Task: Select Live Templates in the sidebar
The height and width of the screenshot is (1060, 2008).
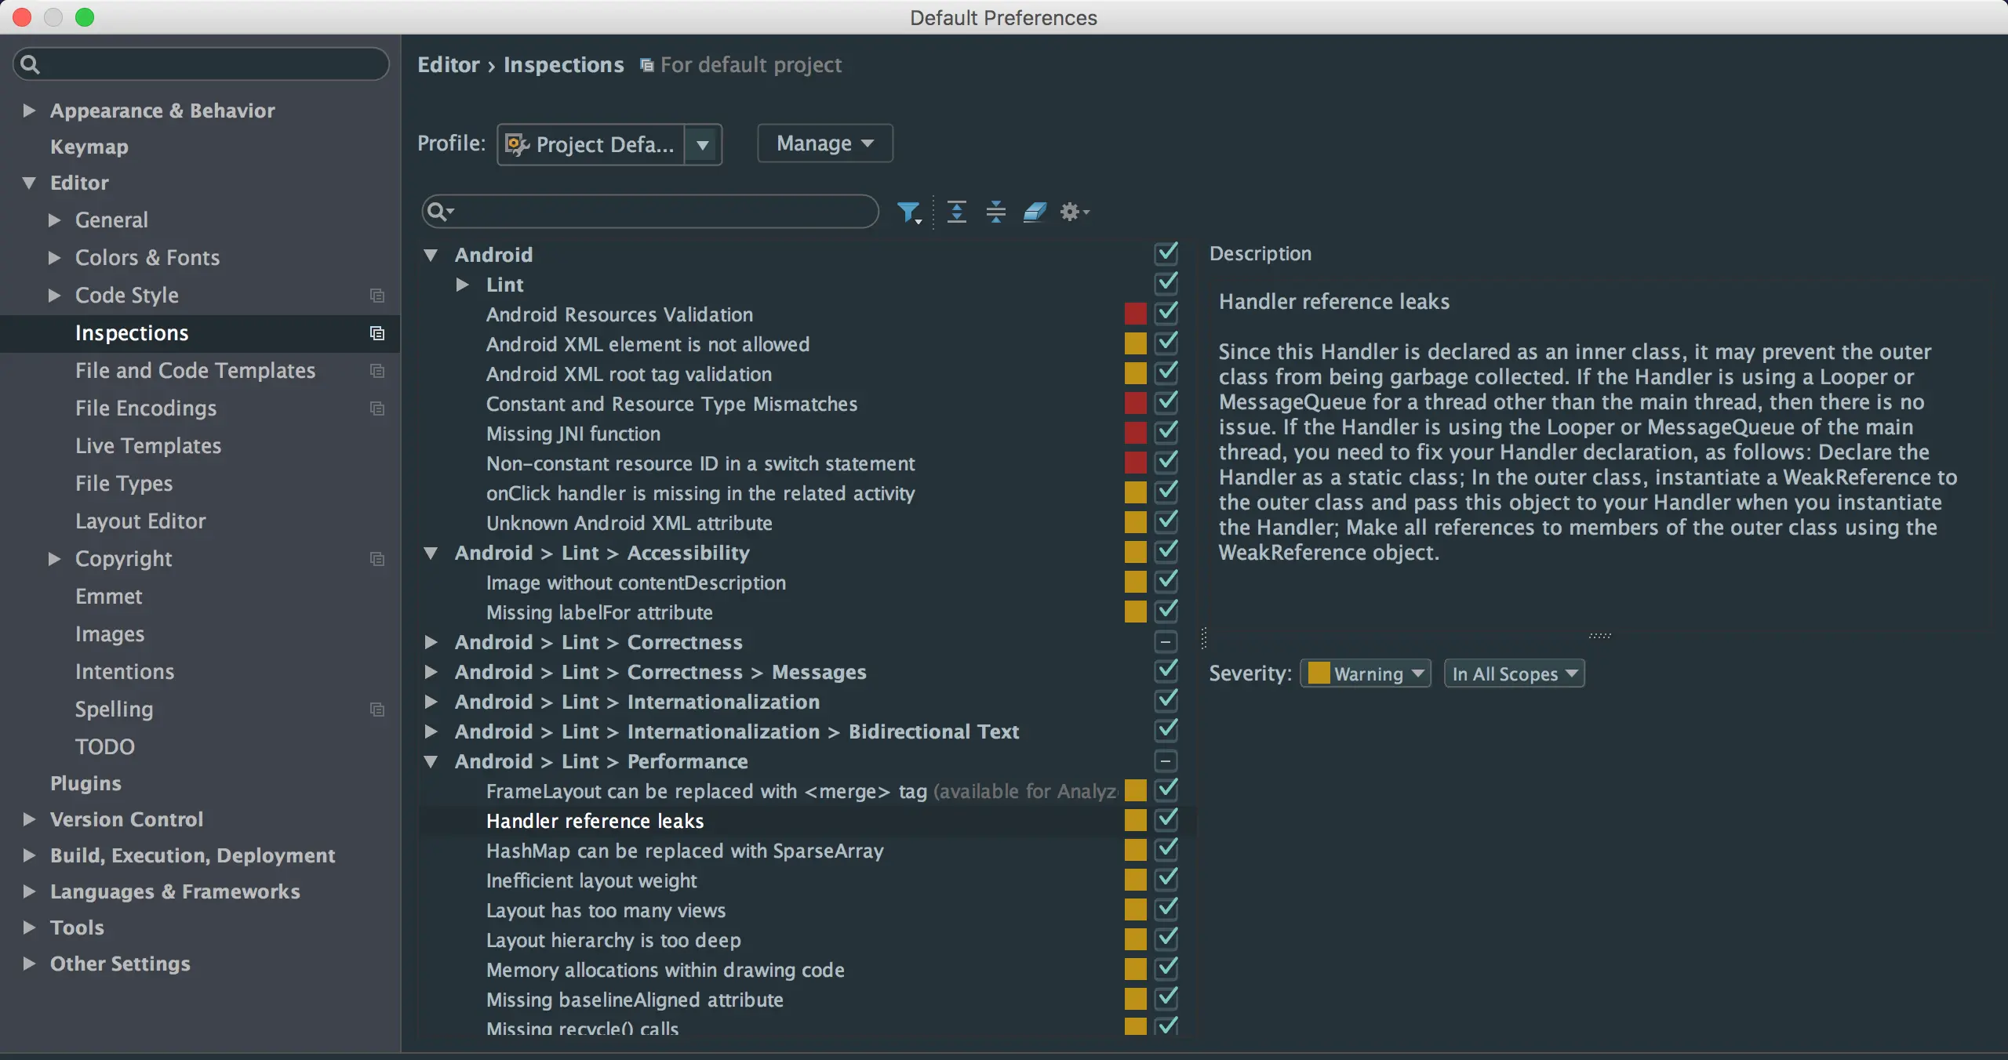Action: [148, 446]
